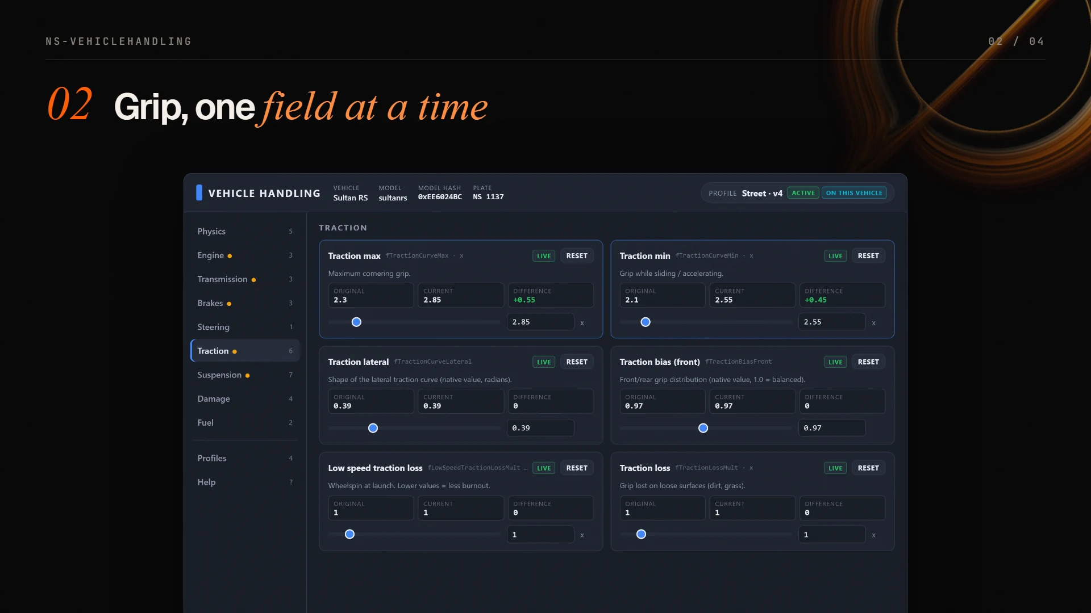Click the Traction lateral slider handle
Image resolution: width=1091 pixels, height=613 pixels.
(x=373, y=428)
